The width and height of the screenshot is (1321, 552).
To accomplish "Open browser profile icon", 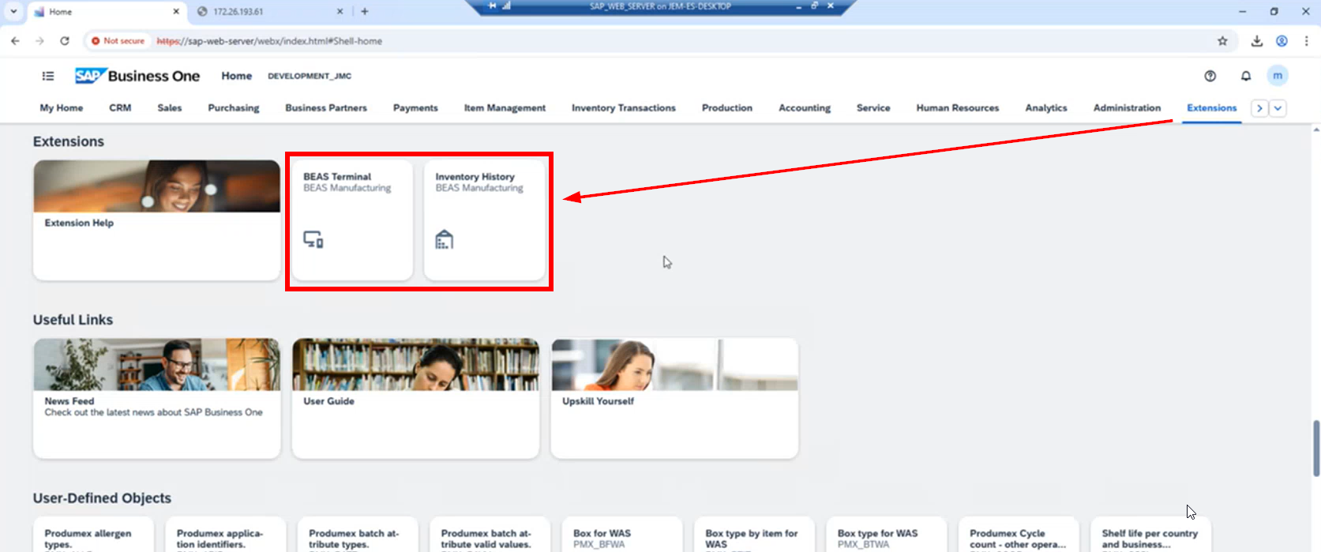I will point(1282,41).
